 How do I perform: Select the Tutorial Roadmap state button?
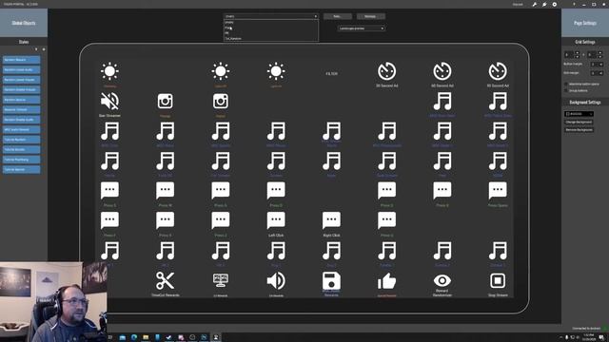tap(21, 160)
